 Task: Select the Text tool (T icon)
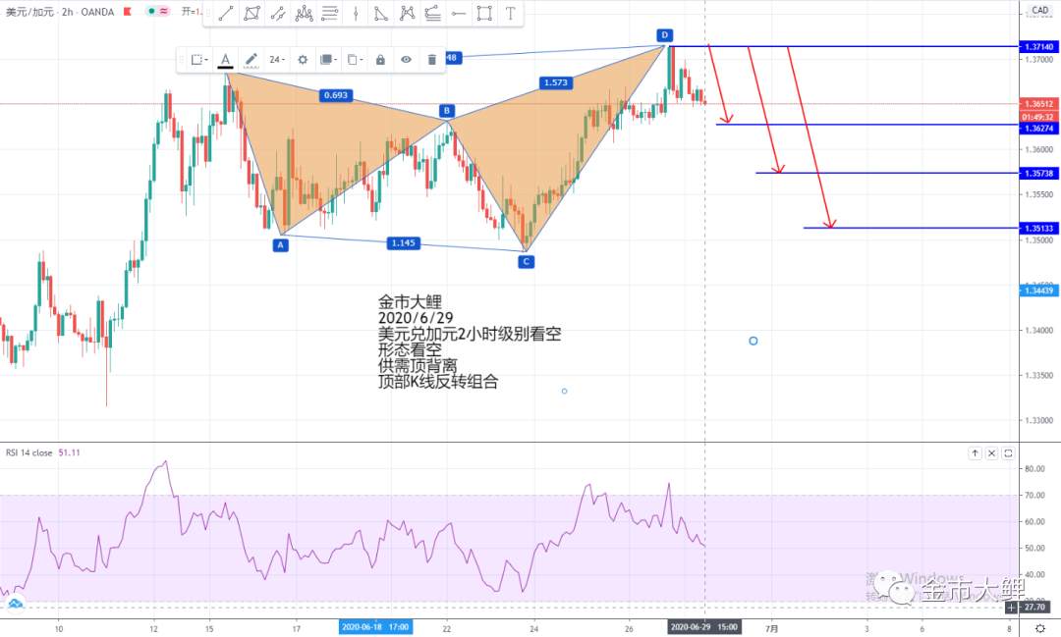(510, 13)
